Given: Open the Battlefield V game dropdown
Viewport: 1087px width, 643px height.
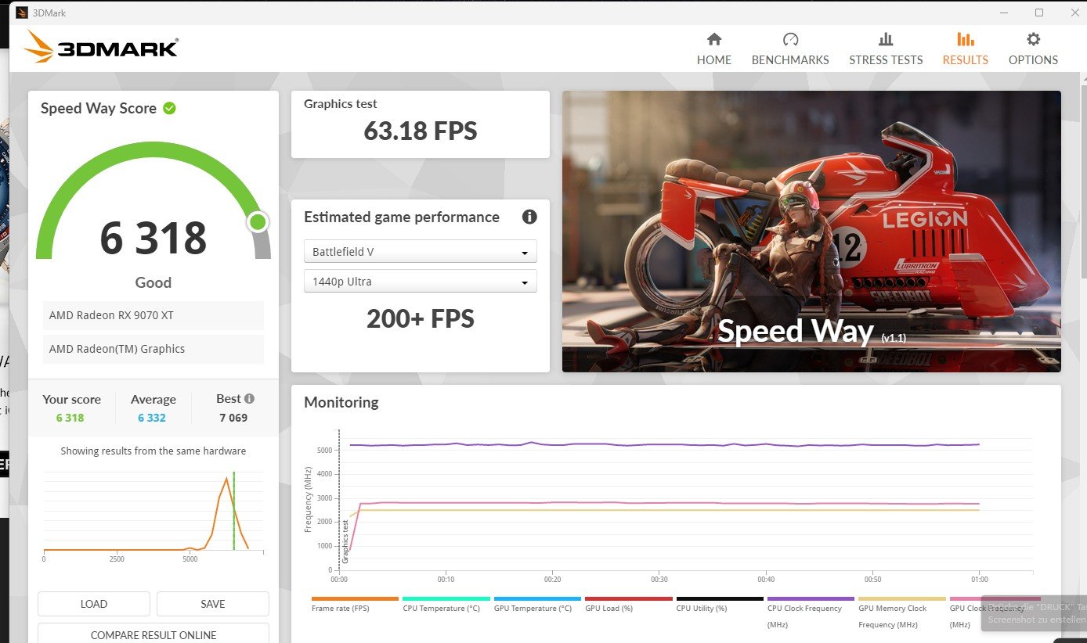Looking at the screenshot, I should click(421, 251).
